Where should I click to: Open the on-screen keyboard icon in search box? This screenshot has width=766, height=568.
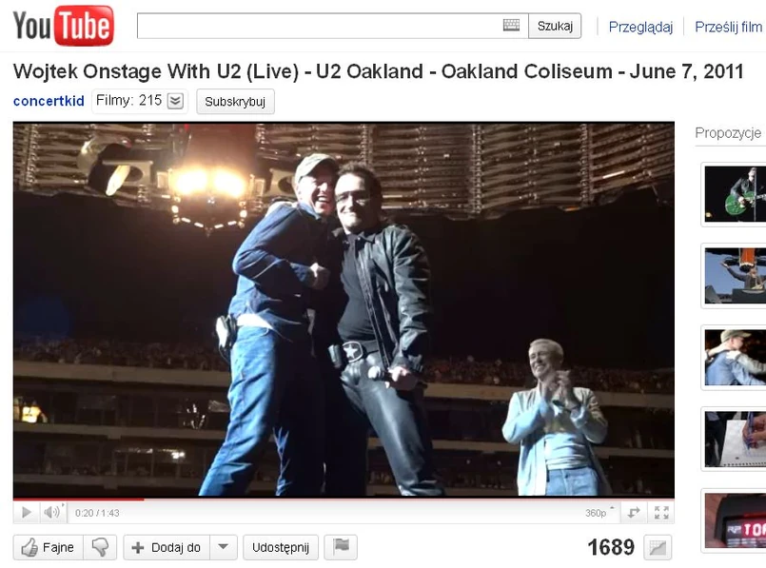(511, 25)
